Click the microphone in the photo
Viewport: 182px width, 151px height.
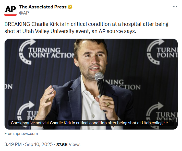100,84
